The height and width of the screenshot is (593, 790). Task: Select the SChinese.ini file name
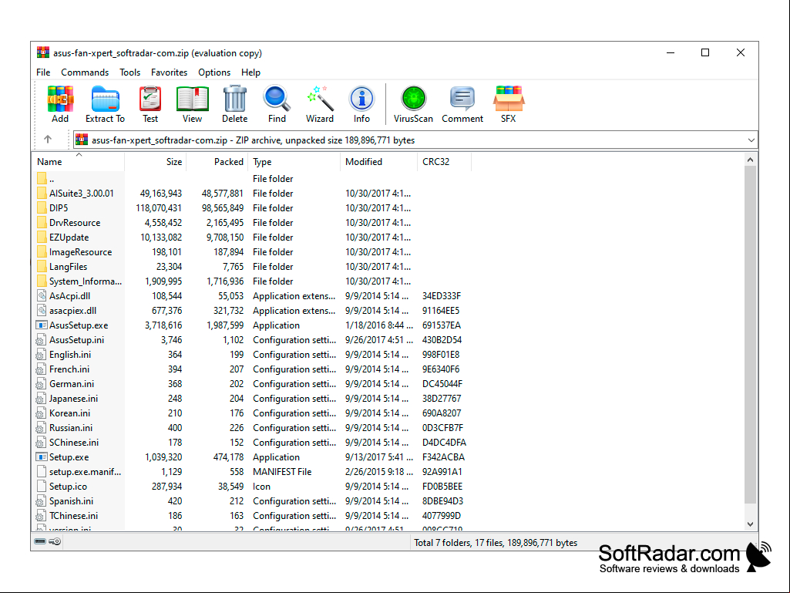73,442
